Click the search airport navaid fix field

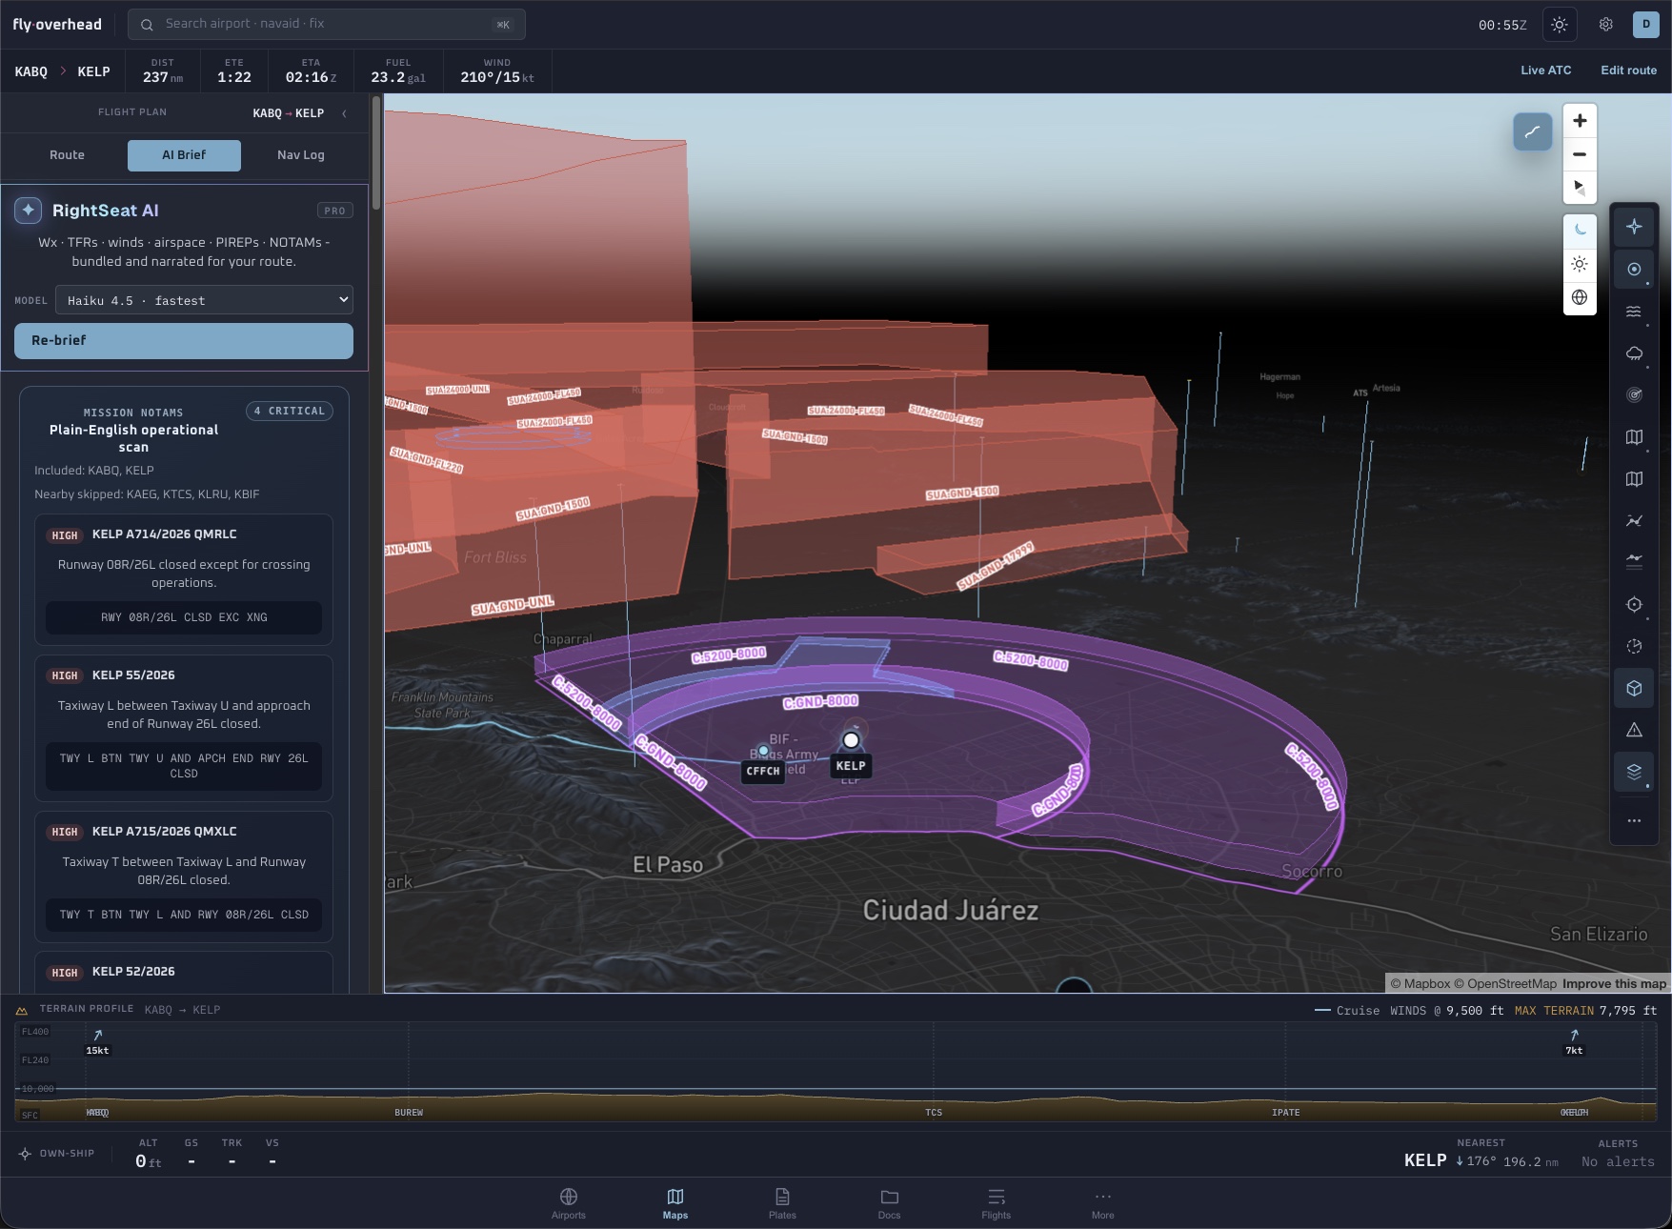[327, 24]
